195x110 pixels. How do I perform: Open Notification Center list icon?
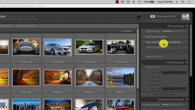pyautogui.click(x=189, y=2)
